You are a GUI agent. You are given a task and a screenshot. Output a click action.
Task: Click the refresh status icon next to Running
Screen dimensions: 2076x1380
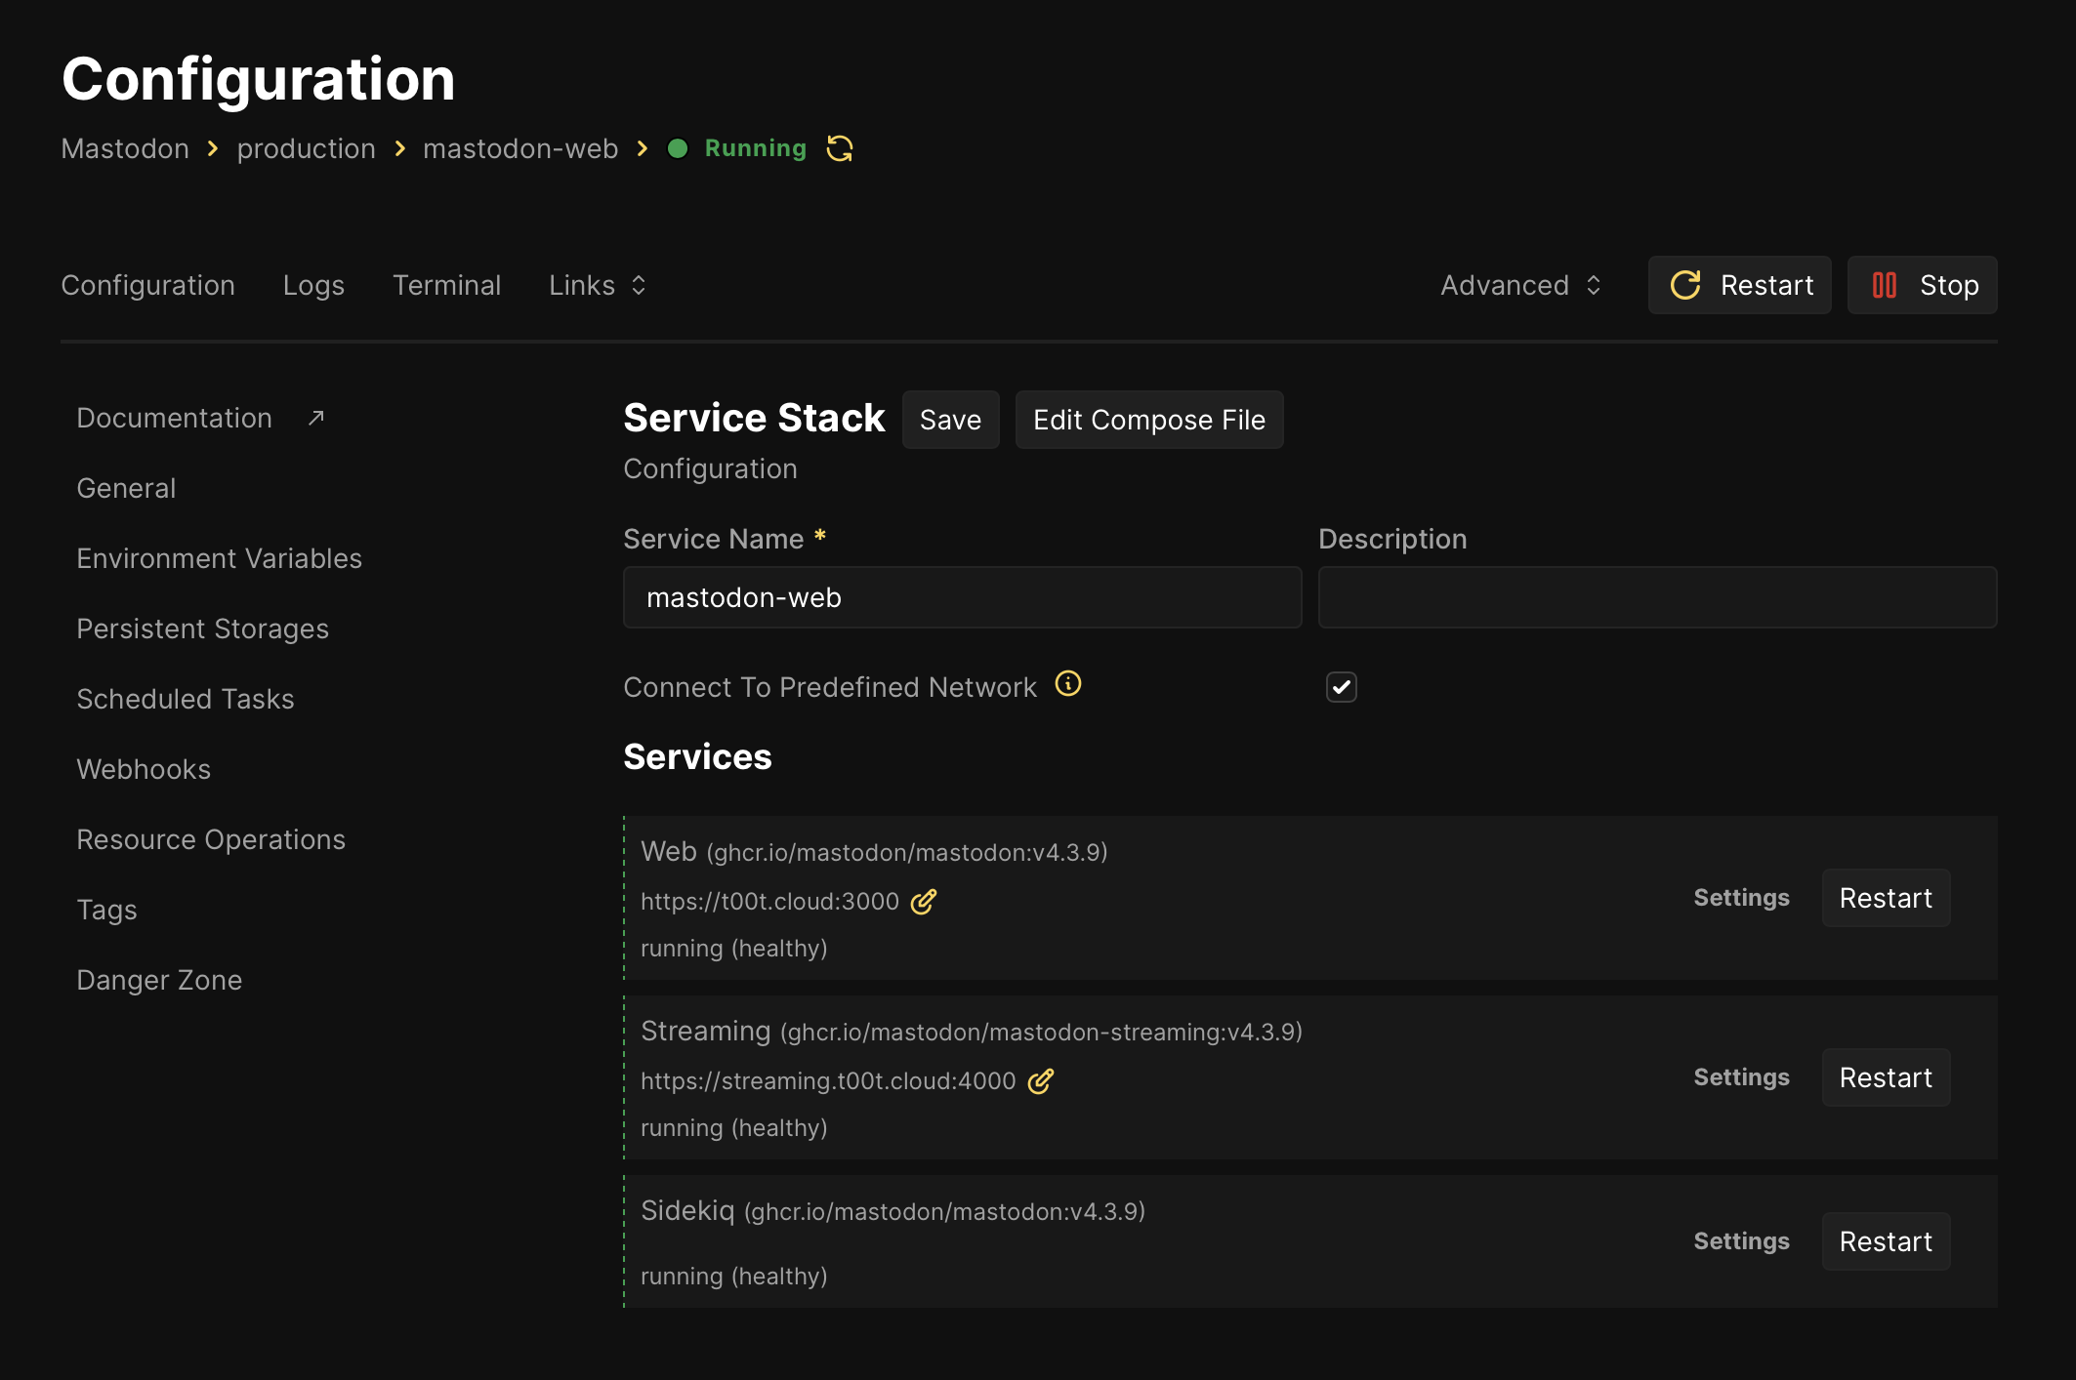point(839,148)
